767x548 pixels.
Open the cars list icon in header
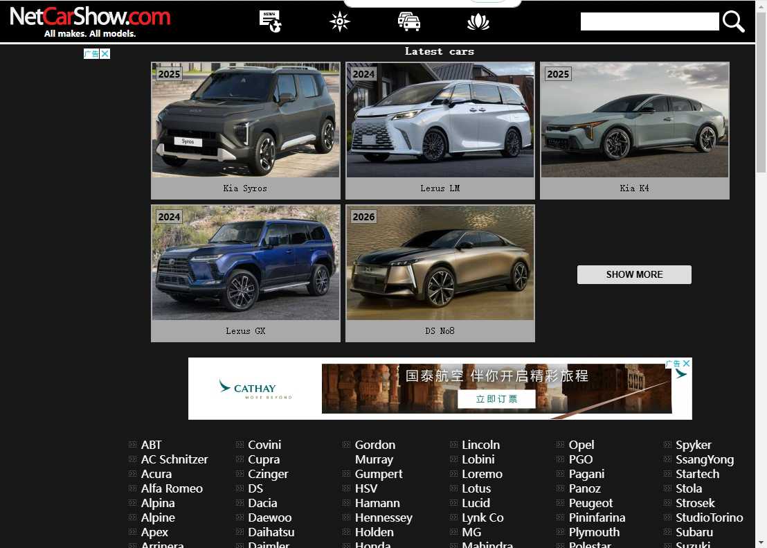pyautogui.click(x=409, y=22)
